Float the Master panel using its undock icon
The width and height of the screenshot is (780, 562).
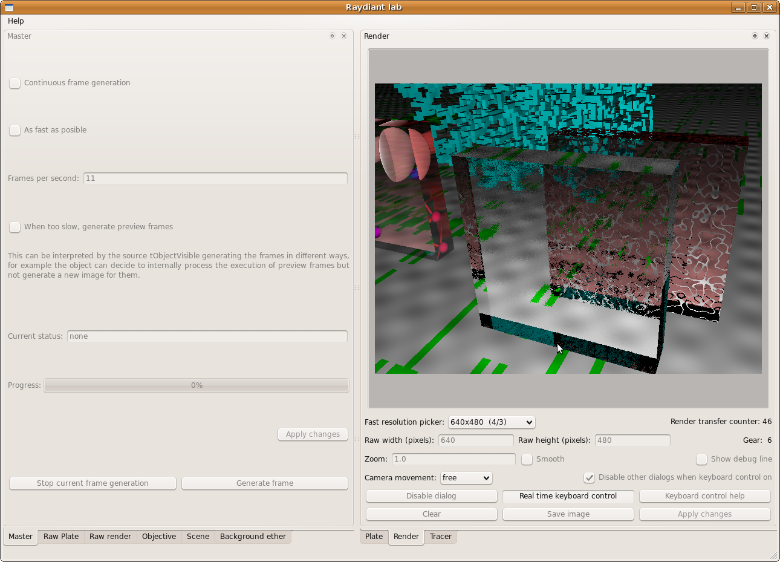(332, 36)
